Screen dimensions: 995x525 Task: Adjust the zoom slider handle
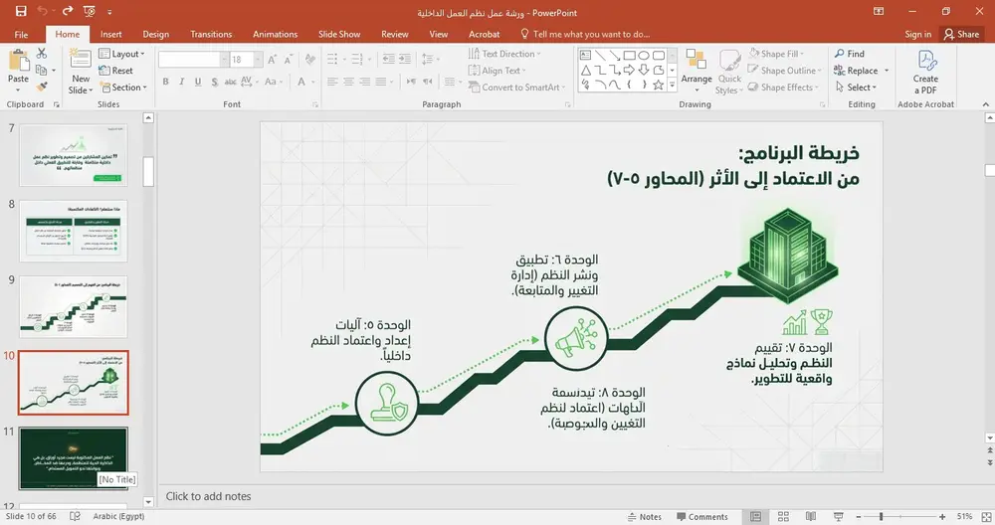(882, 517)
